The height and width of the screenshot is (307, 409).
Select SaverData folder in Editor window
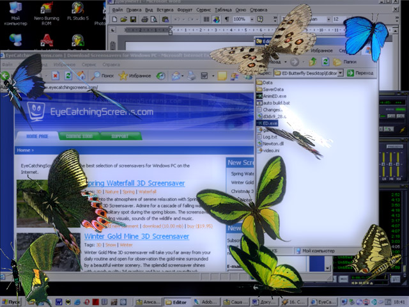270,90
